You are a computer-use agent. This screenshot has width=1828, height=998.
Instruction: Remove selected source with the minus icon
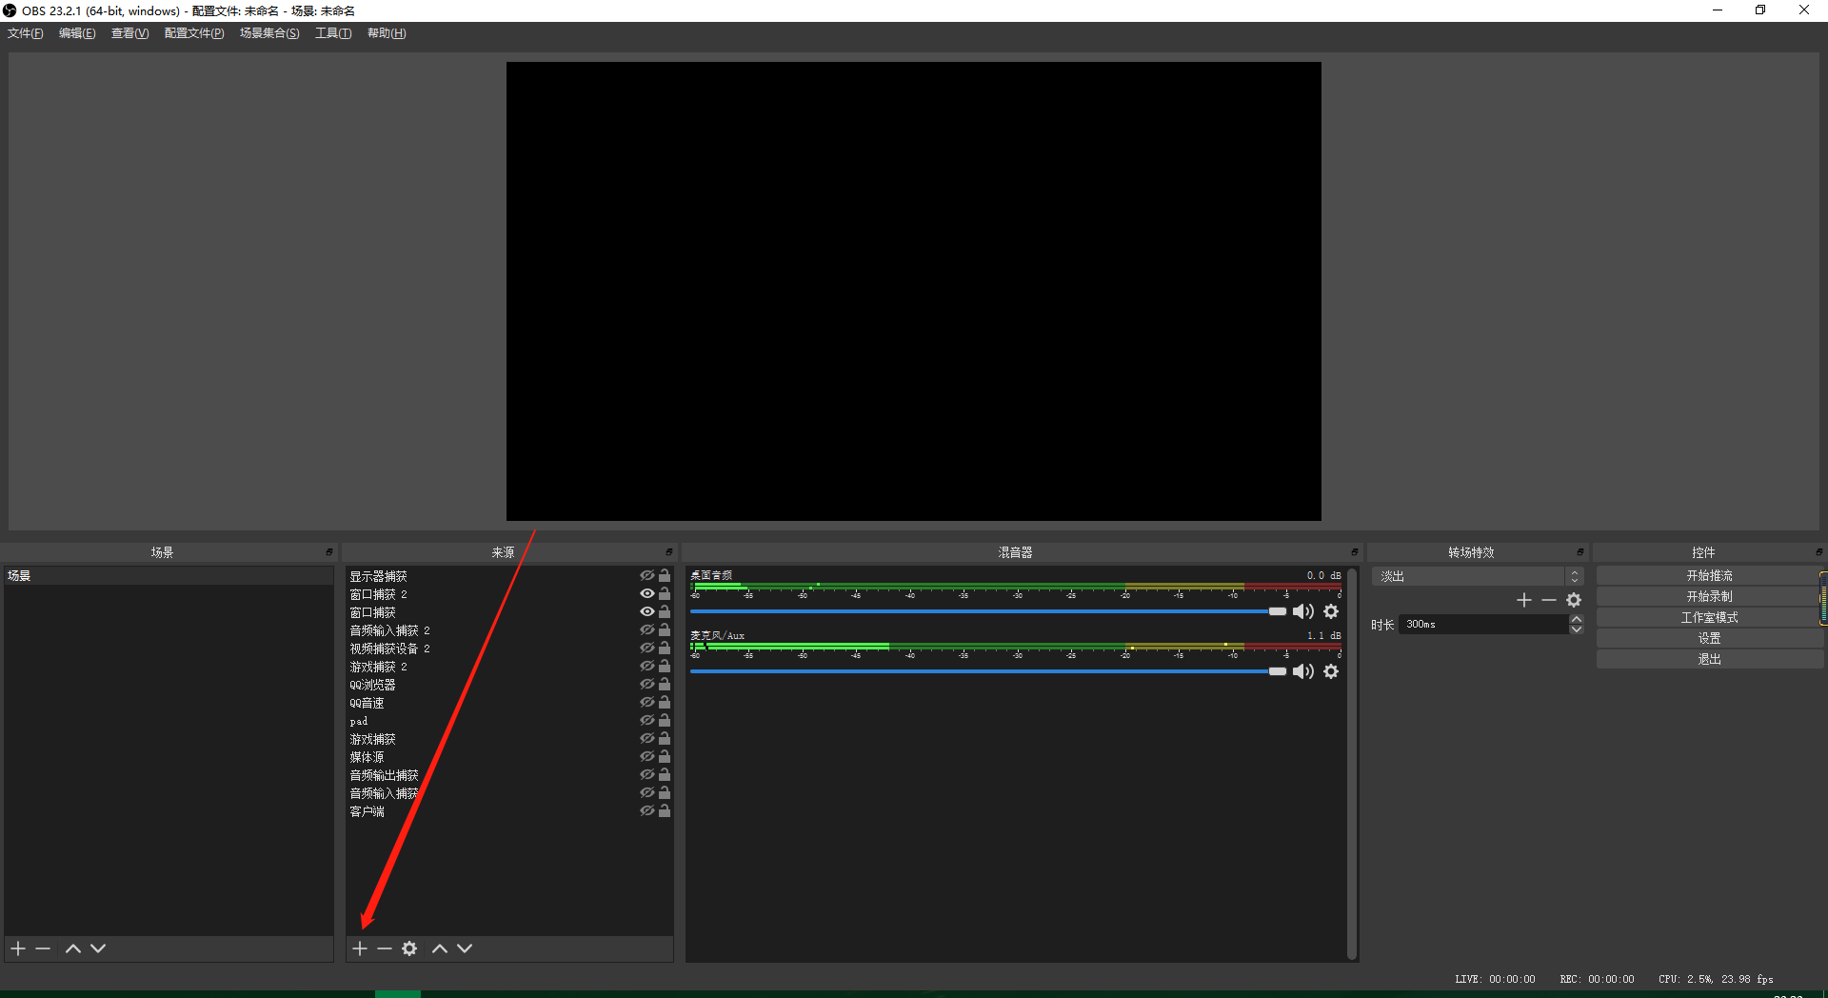click(x=385, y=948)
